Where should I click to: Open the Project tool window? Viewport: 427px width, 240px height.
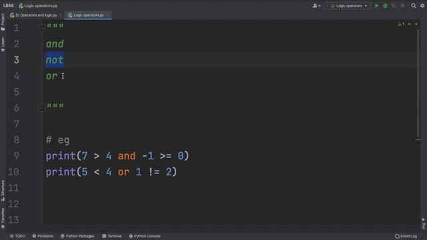3,22
